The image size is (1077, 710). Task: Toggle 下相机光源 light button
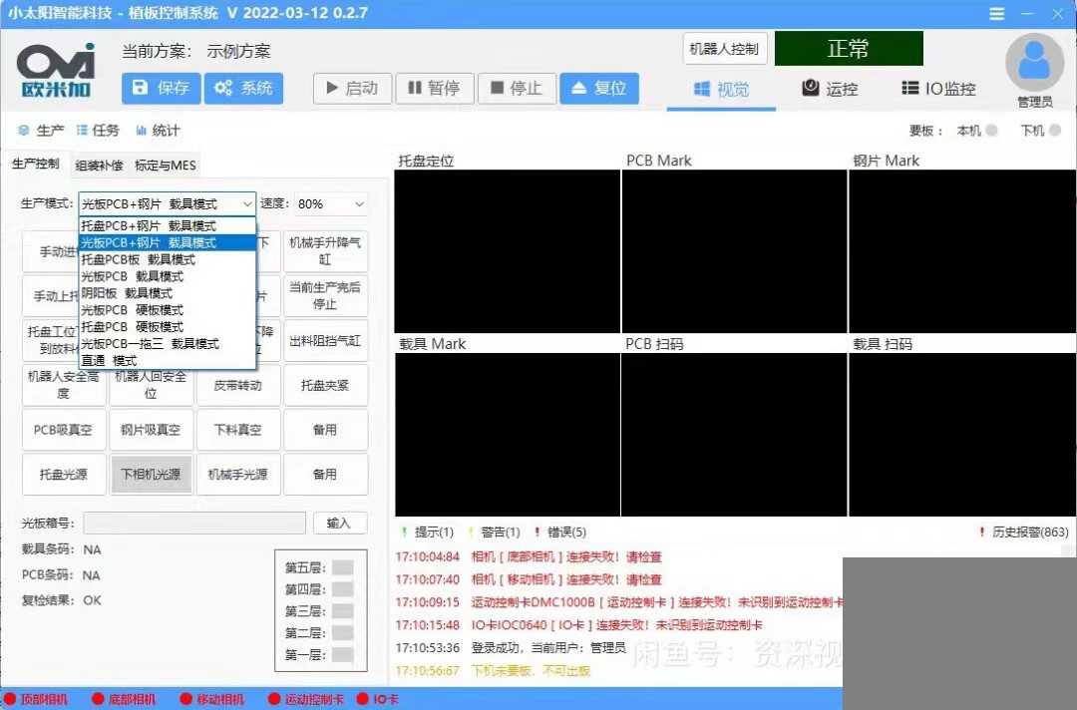152,475
